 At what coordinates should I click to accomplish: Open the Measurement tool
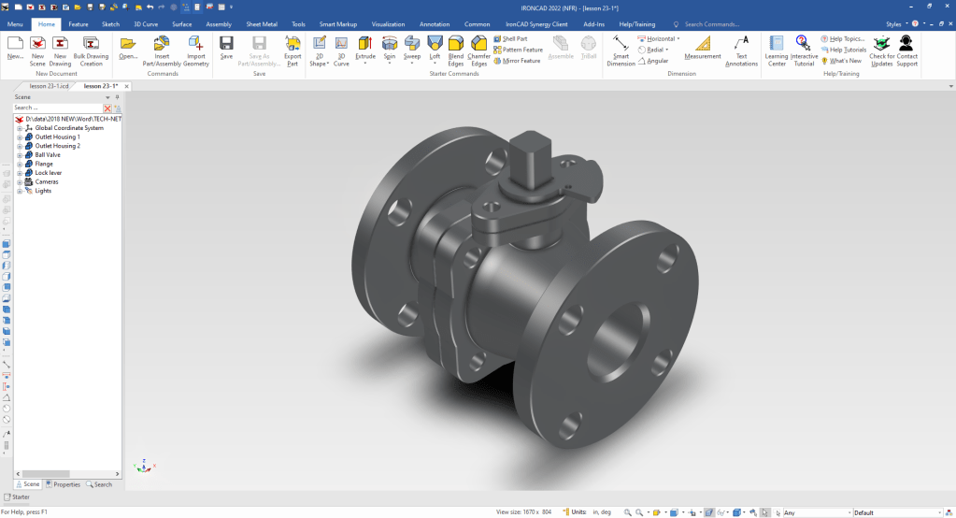(x=703, y=43)
